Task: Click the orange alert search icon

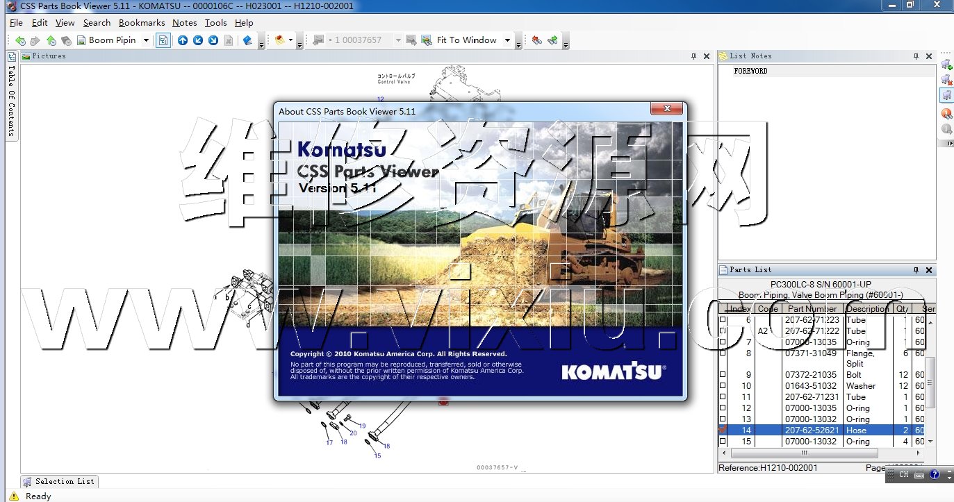Action: pos(946,113)
